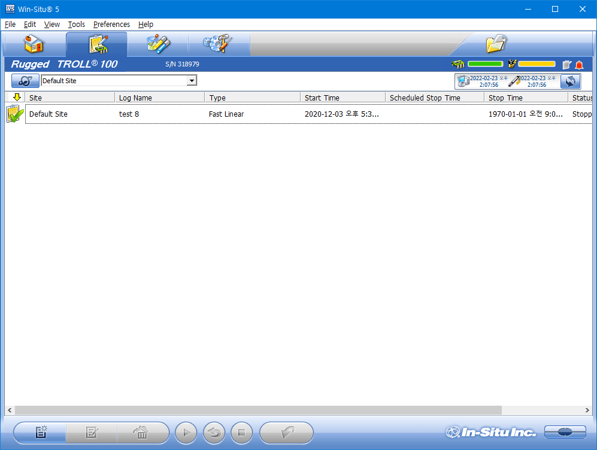Click the Download log button
The image size is (597, 450).
tap(286, 433)
